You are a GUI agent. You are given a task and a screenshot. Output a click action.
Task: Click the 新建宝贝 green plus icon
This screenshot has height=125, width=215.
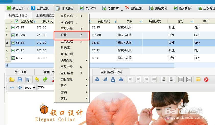coord(9,8)
